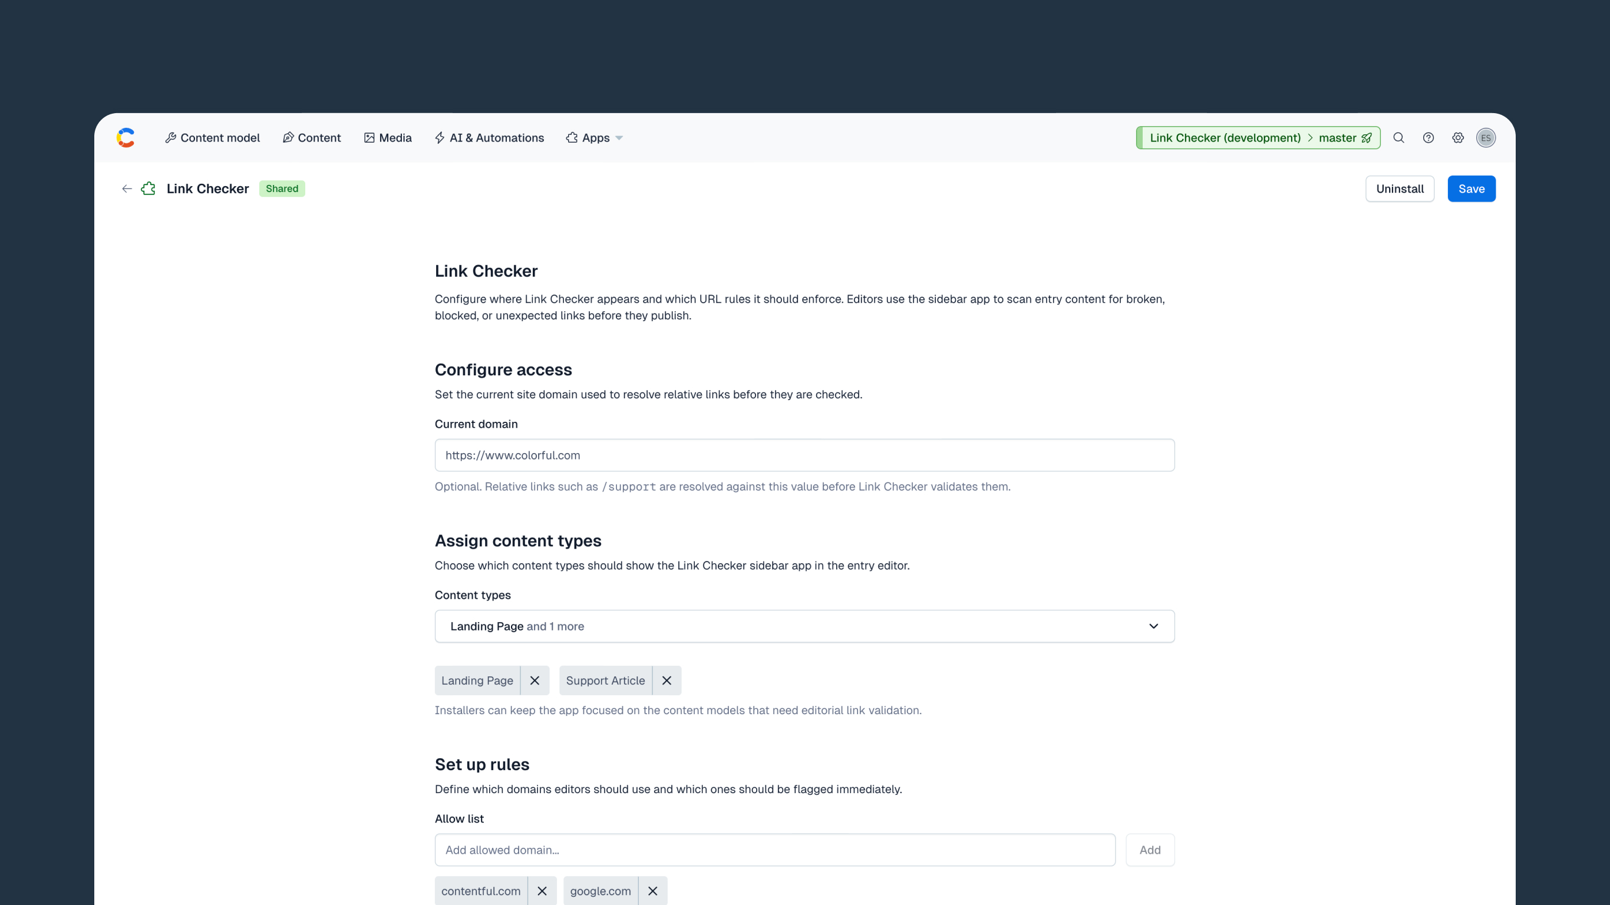Remove the Support Article tag

[667, 681]
